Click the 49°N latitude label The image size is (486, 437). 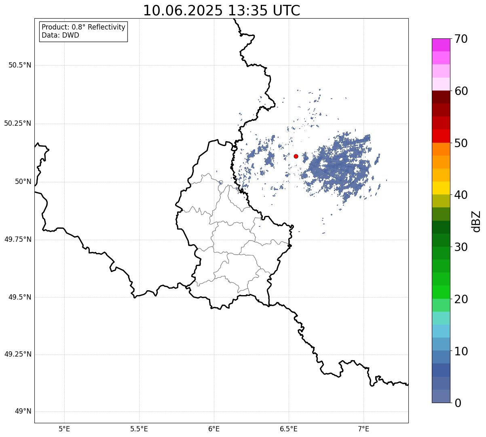[23, 412]
